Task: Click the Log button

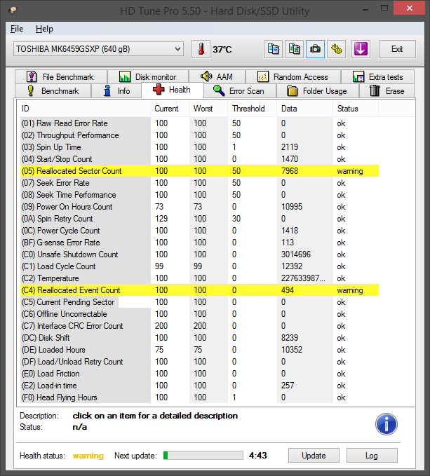Action: coord(372,456)
